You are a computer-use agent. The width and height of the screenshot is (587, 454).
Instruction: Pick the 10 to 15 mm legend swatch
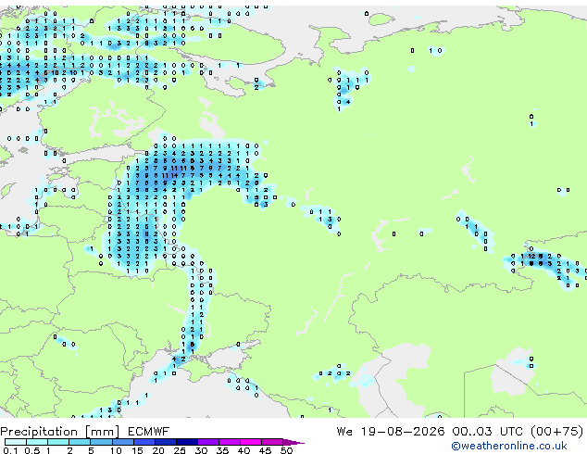pyautogui.click(x=123, y=442)
